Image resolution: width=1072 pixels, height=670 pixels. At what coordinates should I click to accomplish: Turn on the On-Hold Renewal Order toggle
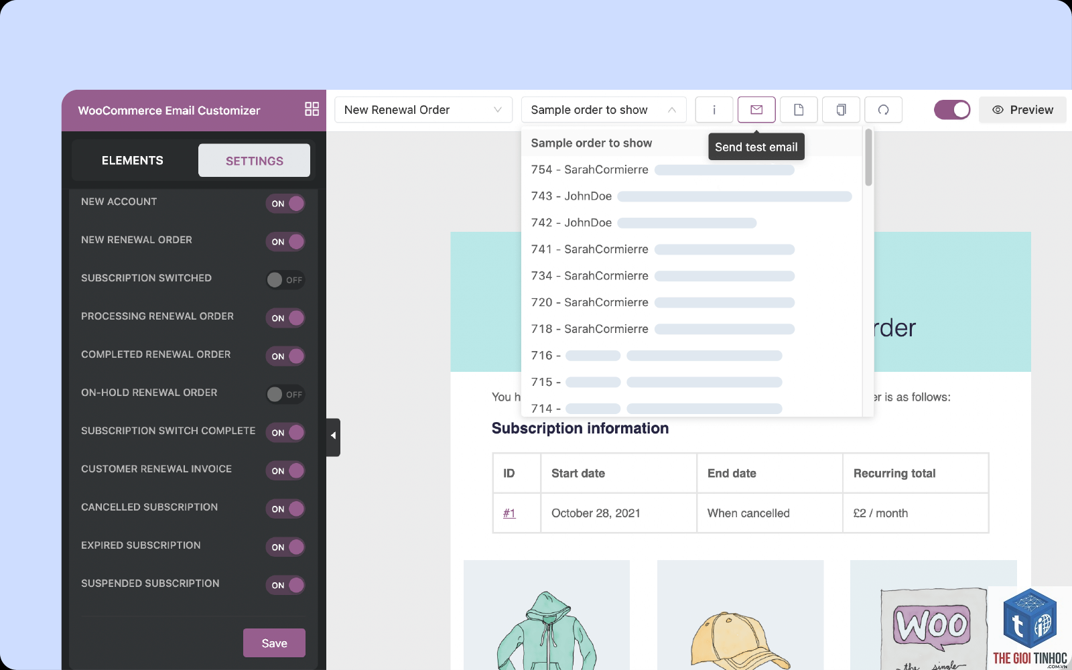[285, 395]
